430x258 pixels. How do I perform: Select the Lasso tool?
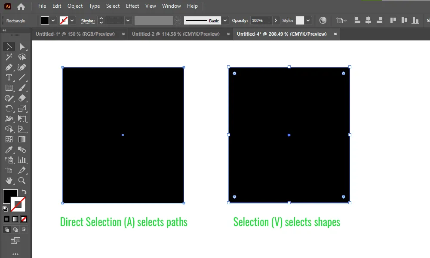pyautogui.click(x=22, y=57)
